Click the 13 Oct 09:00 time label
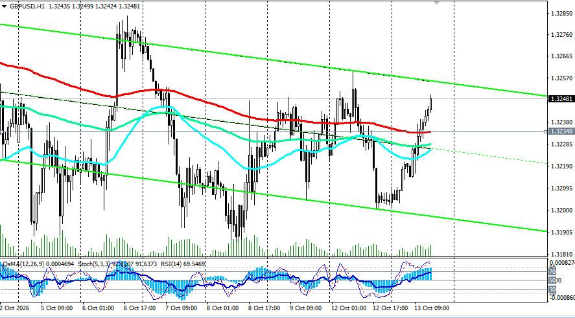Viewport: 575px width, 318px height. 432,308
